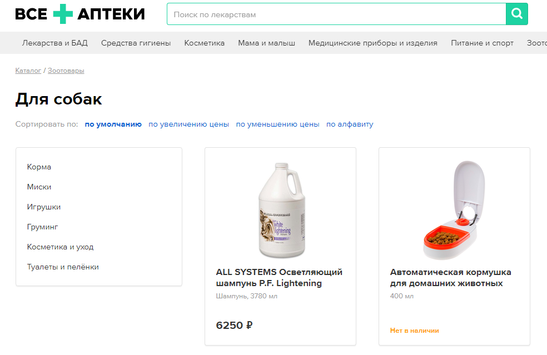This screenshot has height=355, width=547.
Task: Open the Туалеты и пелёнки category
Action: 63,266
